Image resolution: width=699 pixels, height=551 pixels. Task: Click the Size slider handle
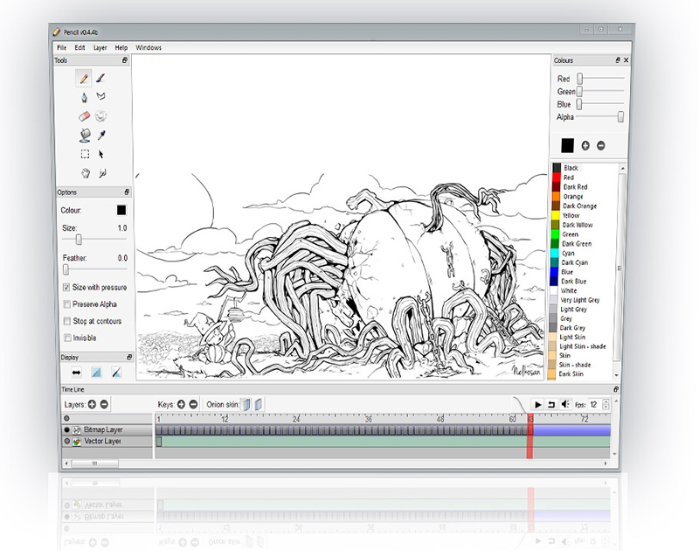(x=79, y=240)
